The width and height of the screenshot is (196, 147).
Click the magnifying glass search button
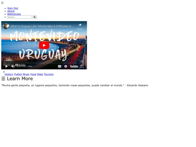[34, 17]
